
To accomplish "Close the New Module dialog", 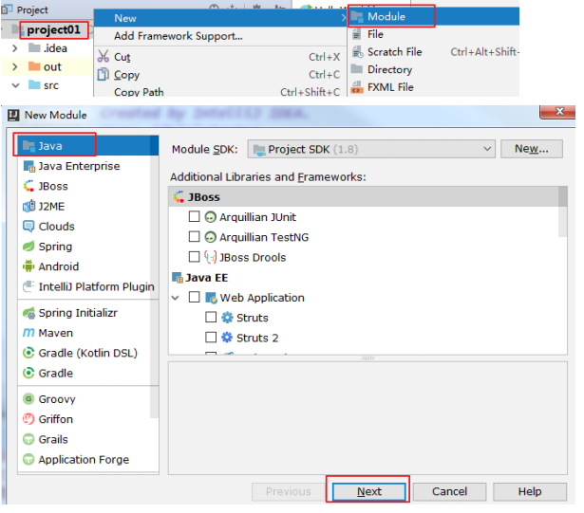I will (x=558, y=112).
